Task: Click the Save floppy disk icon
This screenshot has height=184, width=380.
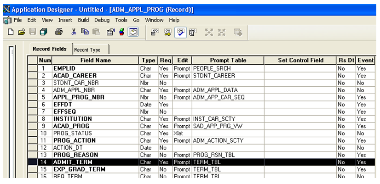Action: (x=33, y=32)
